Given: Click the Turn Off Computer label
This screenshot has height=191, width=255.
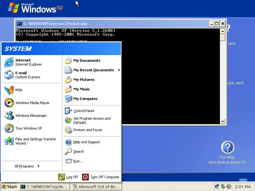Looking at the screenshot, I should pos(105,177).
